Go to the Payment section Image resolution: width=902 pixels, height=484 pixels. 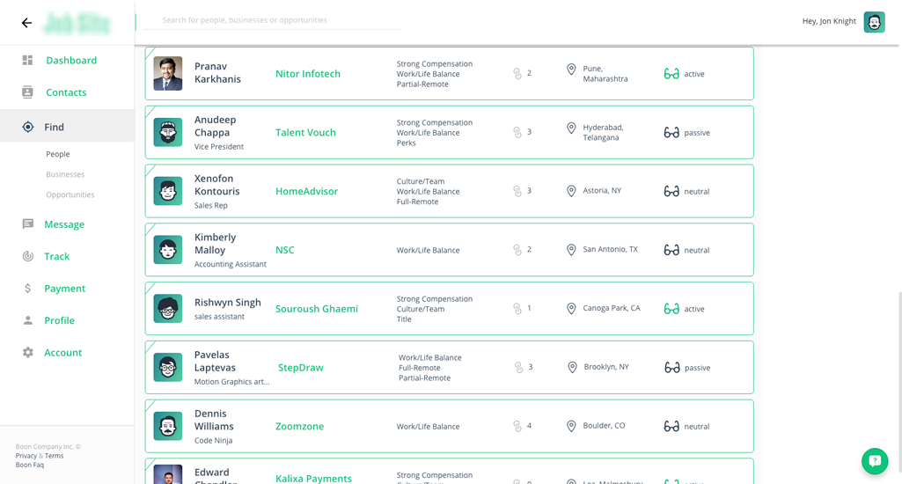click(65, 289)
